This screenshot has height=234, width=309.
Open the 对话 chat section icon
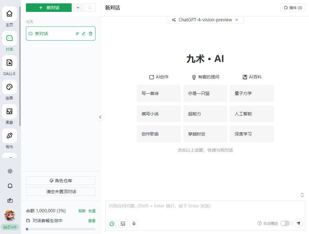coord(9,38)
